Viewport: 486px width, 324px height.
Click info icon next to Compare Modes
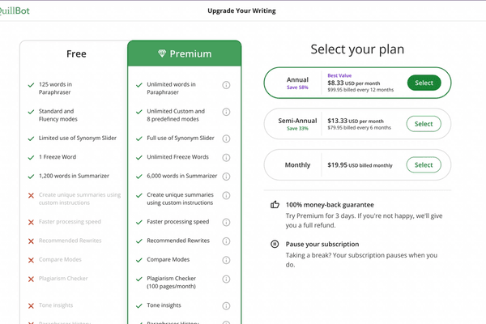(x=226, y=260)
